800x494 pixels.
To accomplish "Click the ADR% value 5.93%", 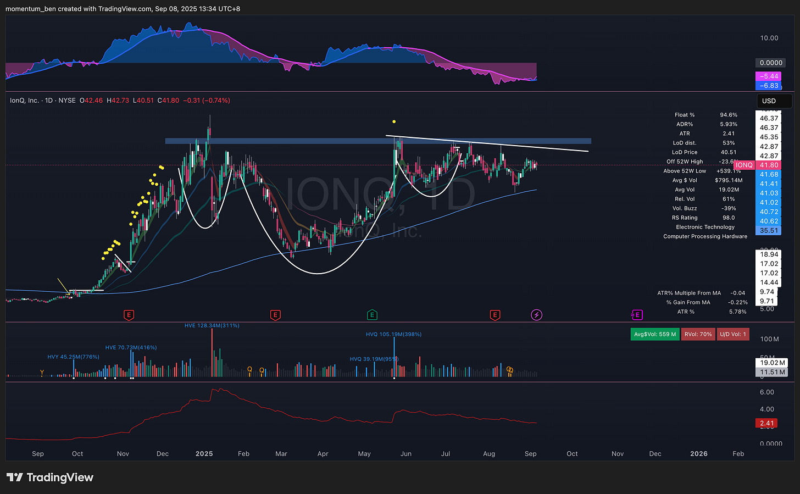I will pos(729,124).
